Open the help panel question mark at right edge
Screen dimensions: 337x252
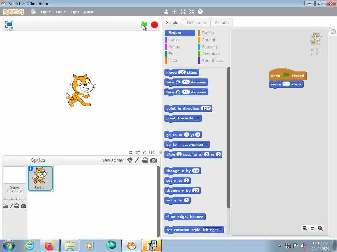(x=333, y=31)
